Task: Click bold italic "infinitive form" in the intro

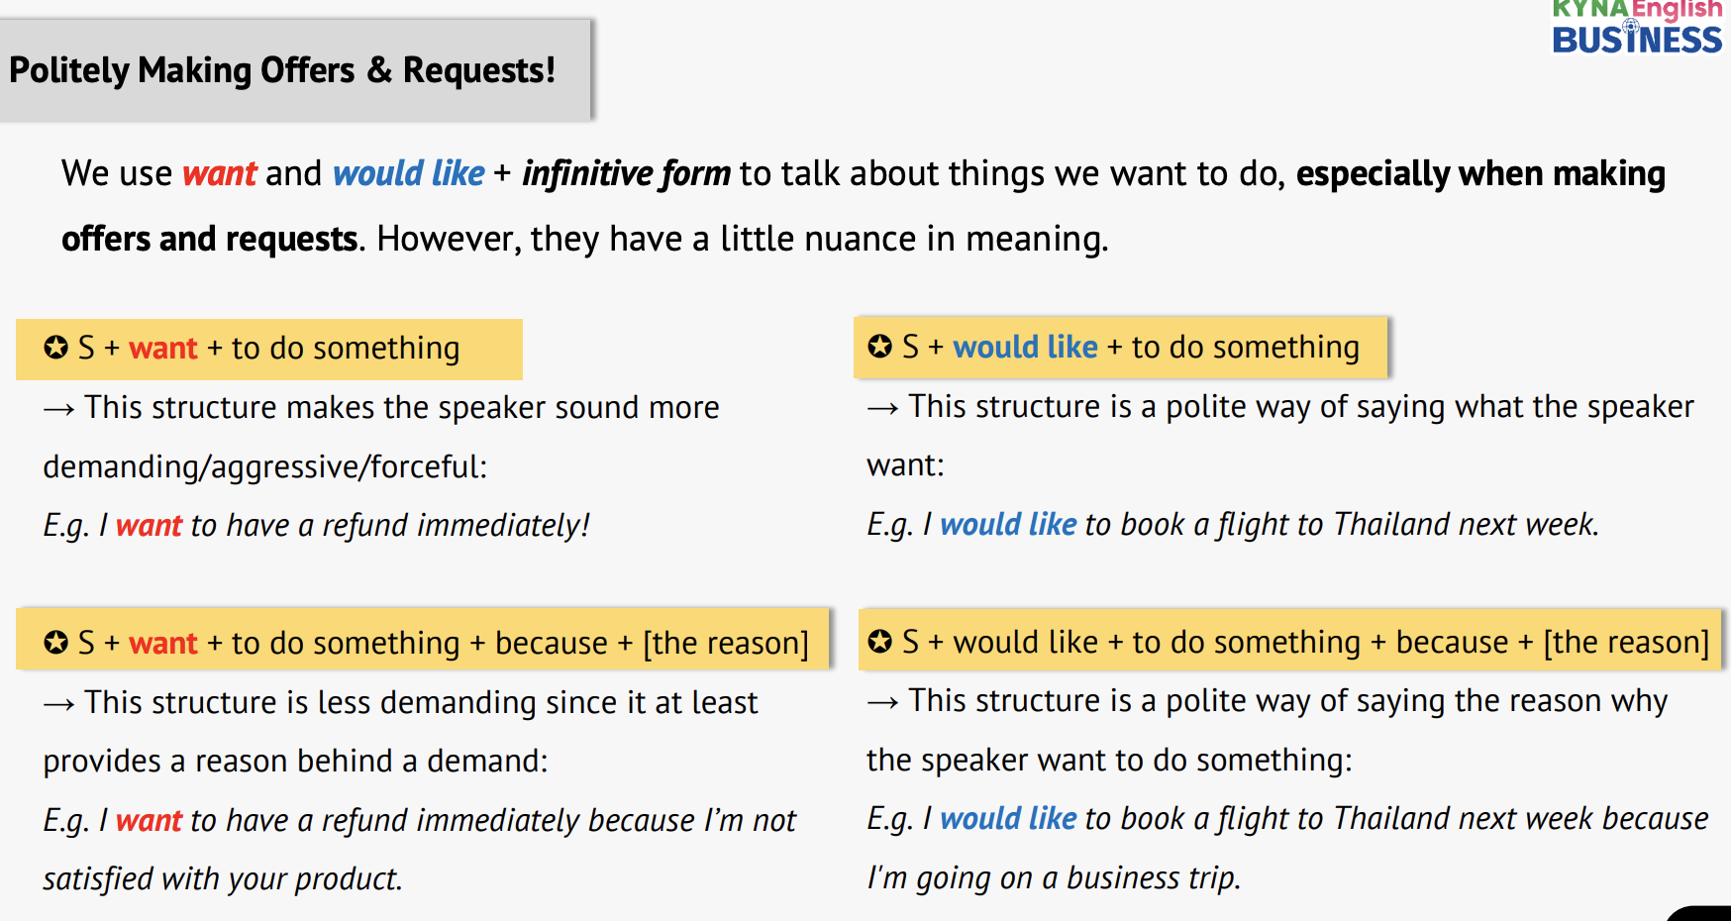Action: pyautogui.click(x=626, y=173)
